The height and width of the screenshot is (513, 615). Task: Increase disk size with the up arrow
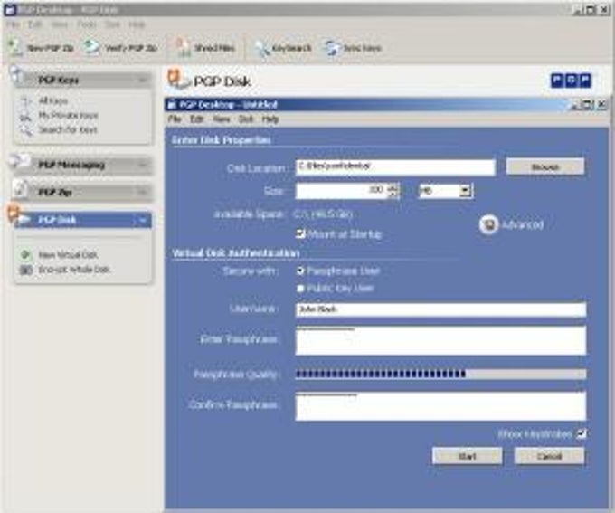[393, 187]
